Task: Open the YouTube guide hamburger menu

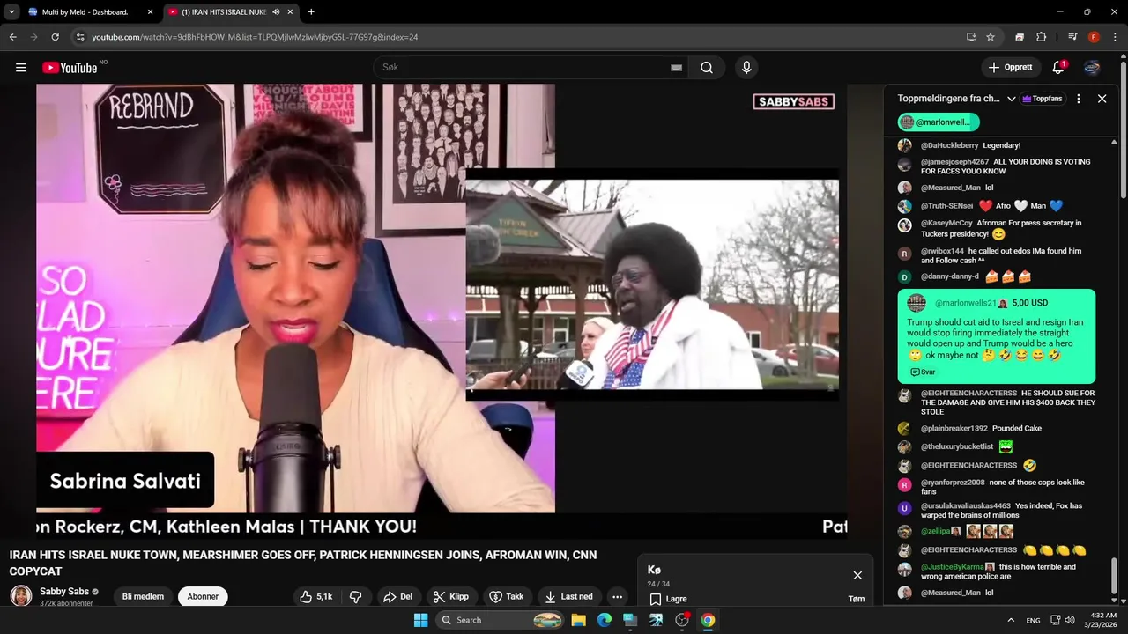Action: (x=21, y=68)
